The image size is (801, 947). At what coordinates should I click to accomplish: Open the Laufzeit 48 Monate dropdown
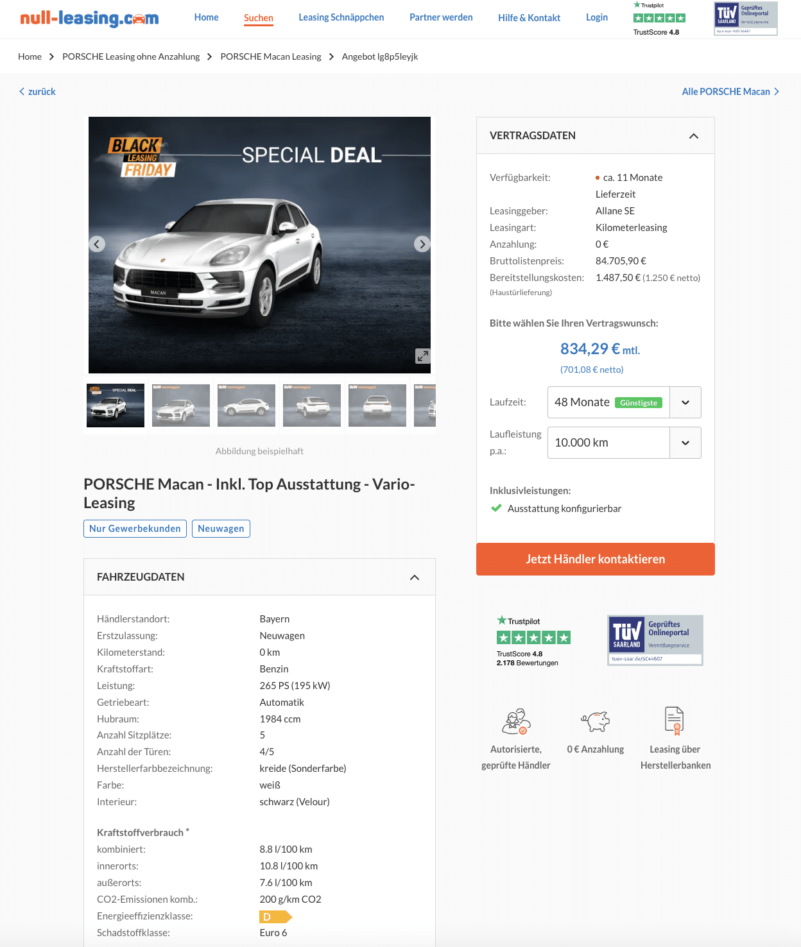point(624,402)
